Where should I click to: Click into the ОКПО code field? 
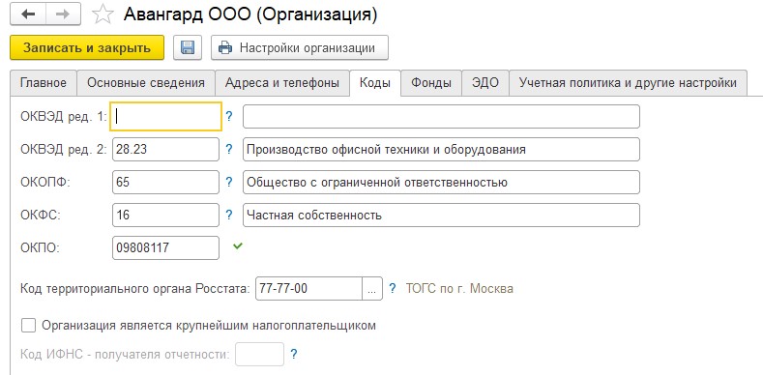(165, 248)
